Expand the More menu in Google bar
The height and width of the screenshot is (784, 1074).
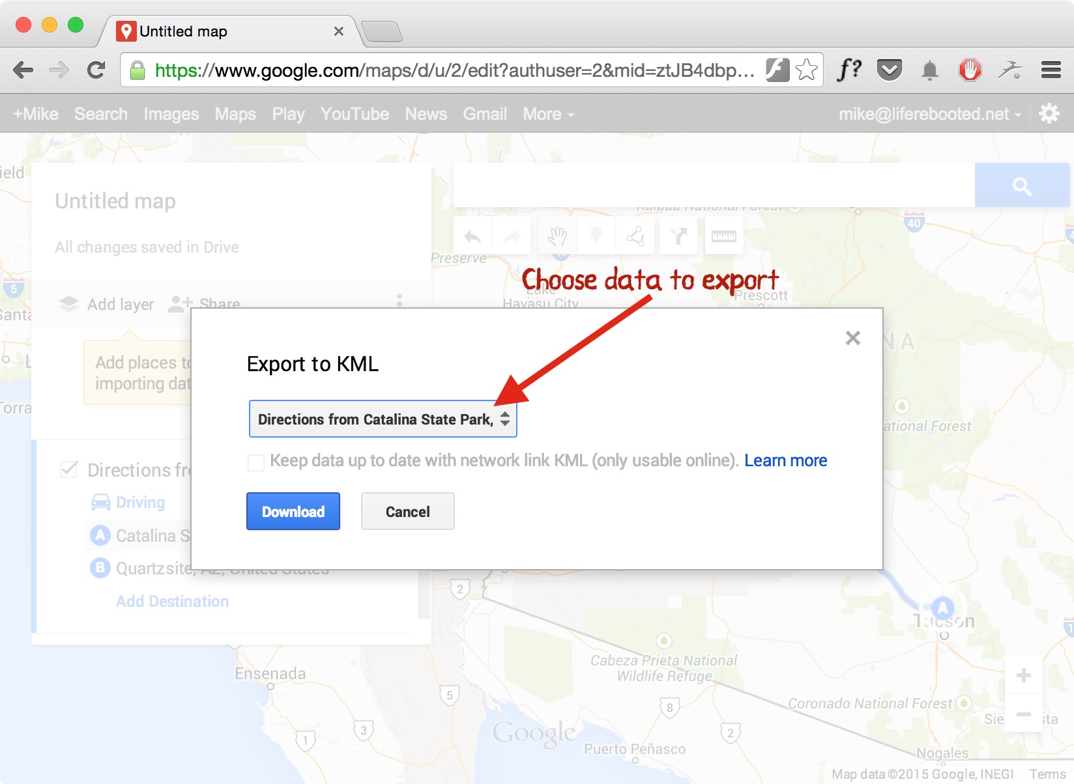[548, 114]
